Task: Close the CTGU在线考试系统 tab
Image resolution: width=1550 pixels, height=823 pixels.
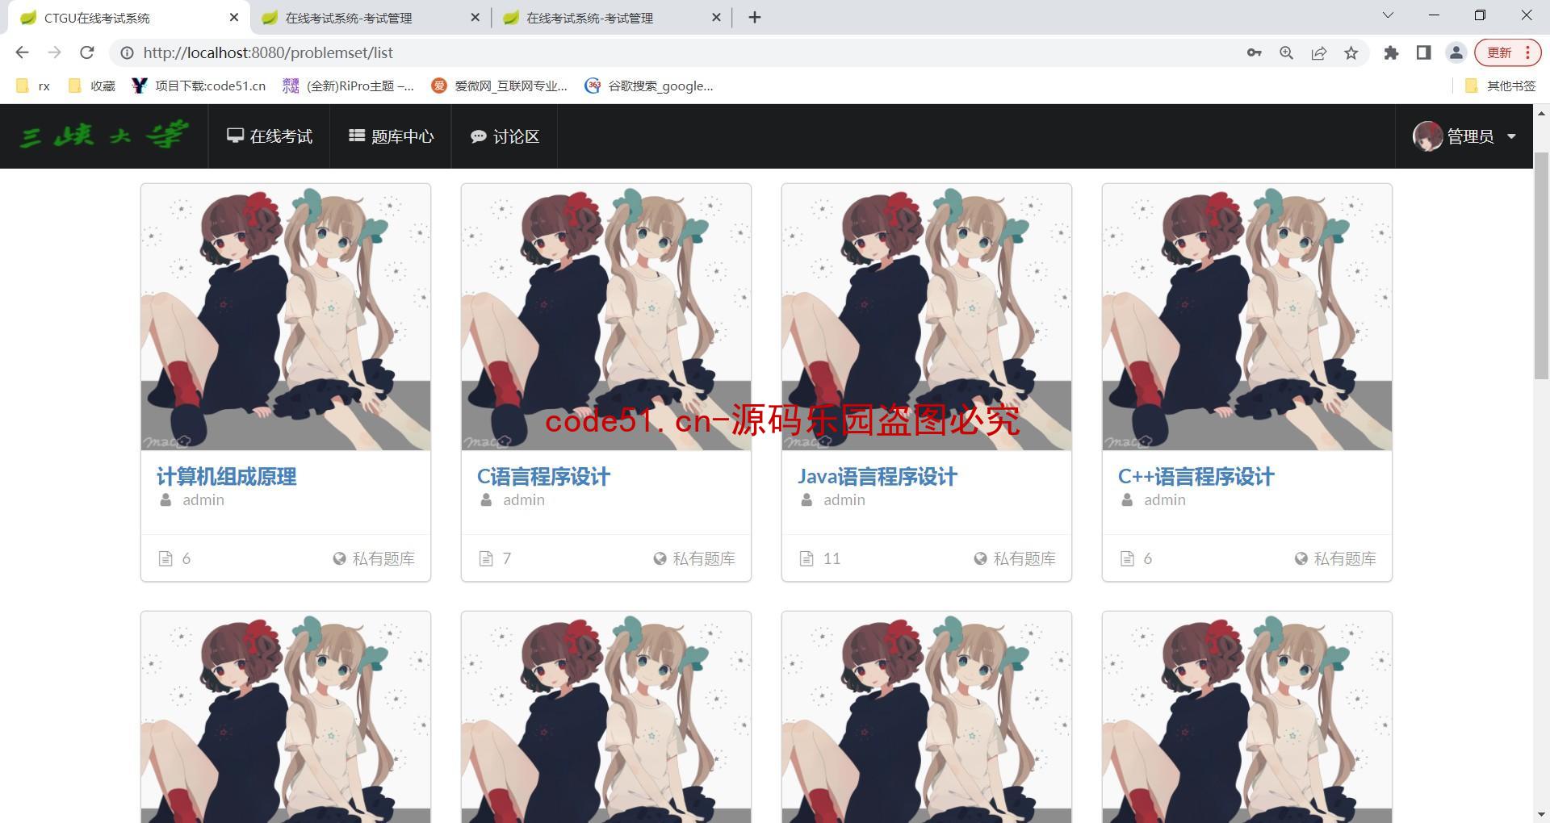Action: pos(234,17)
